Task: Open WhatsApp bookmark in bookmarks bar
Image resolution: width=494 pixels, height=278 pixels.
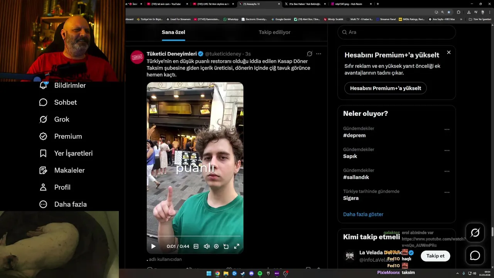Action: point(231,19)
